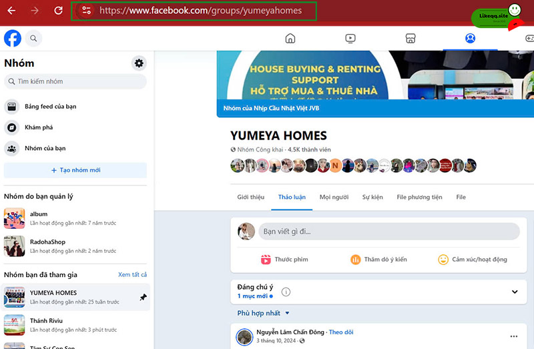Click the browser forward arrow
Viewport: 534px width, 349px height.
pos(35,11)
